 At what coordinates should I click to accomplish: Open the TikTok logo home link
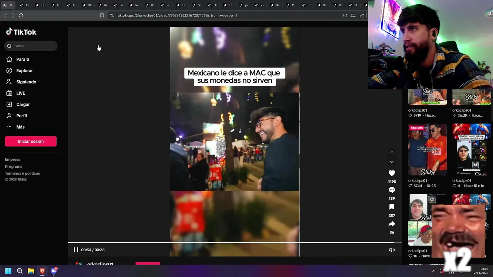(x=21, y=32)
